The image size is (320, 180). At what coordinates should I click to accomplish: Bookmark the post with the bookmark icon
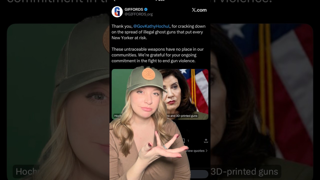183,141
